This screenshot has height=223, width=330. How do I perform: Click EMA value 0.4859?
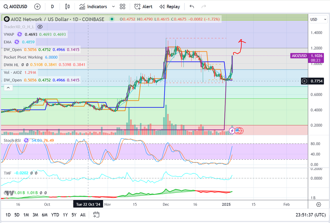click(x=28, y=42)
